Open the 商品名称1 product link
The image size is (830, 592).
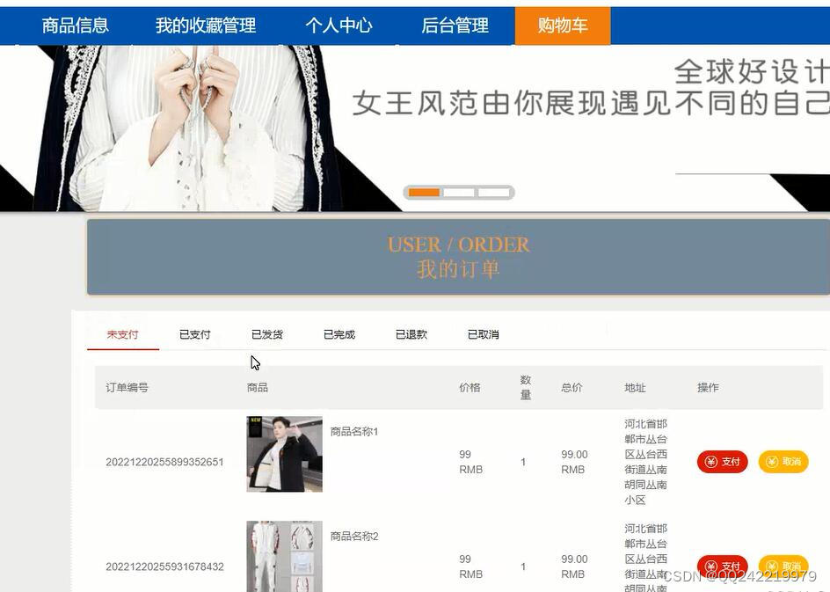coord(354,432)
